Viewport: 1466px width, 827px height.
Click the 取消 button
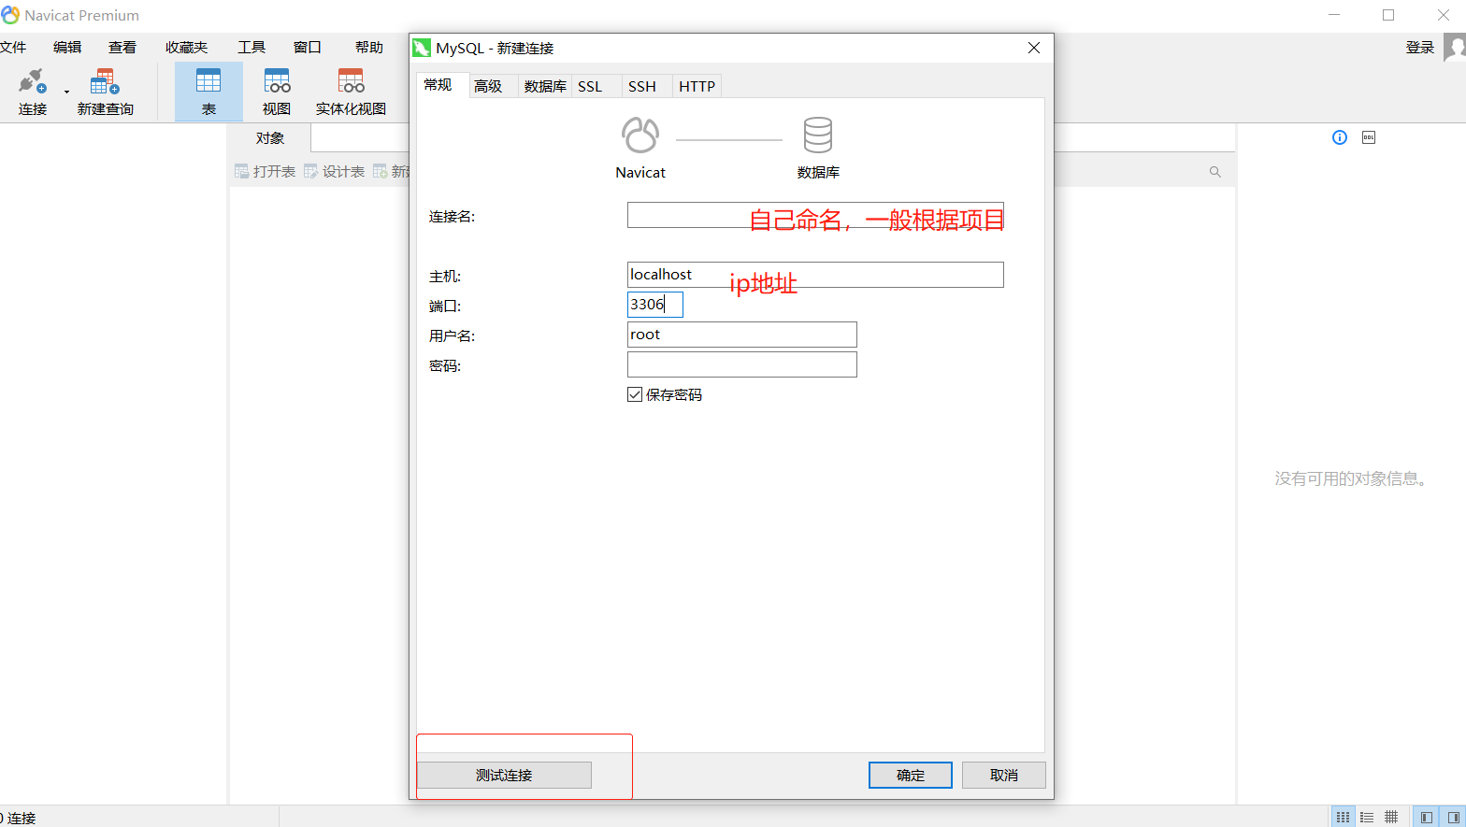point(1004,775)
